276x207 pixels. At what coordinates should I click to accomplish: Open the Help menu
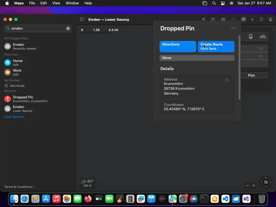[x=88, y=3]
